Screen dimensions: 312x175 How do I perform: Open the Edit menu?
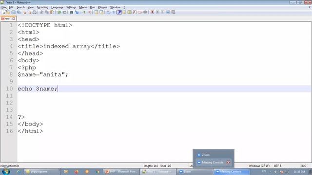pyautogui.click(x=11, y=7)
